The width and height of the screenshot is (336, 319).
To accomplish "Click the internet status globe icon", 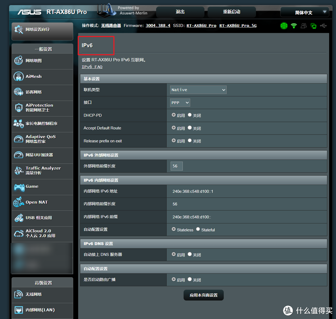I will (284, 26).
